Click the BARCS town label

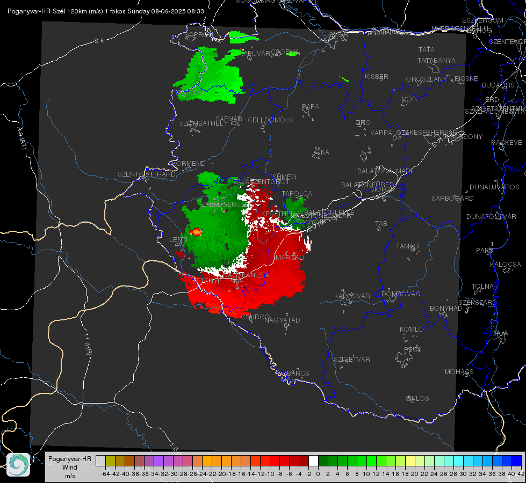(298, 373)
